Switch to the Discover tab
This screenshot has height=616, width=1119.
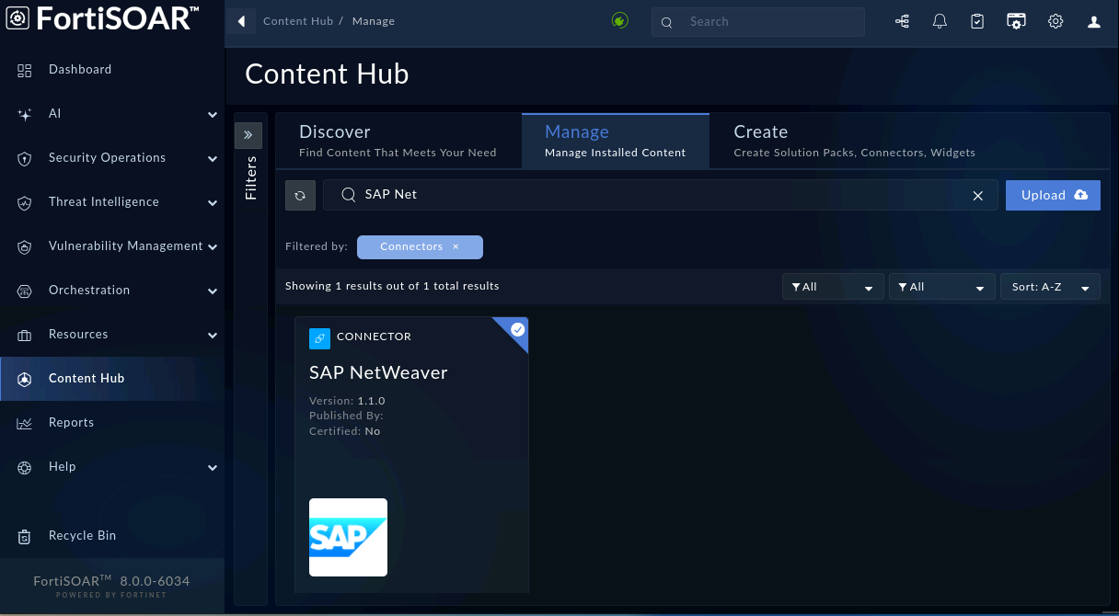point(398,141)
